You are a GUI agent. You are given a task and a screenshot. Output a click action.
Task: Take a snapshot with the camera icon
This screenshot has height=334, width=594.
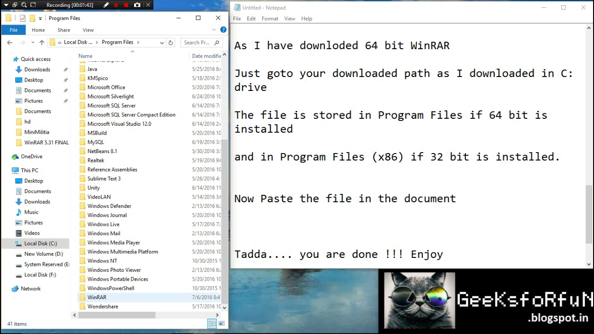[137, 5]
